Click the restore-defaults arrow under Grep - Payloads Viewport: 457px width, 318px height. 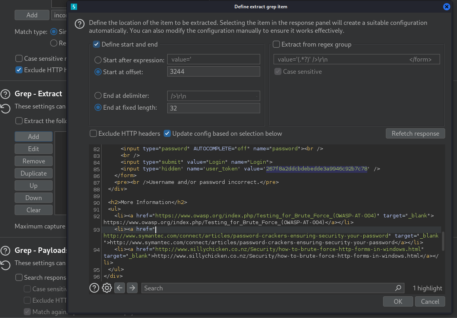pos(5,266)
